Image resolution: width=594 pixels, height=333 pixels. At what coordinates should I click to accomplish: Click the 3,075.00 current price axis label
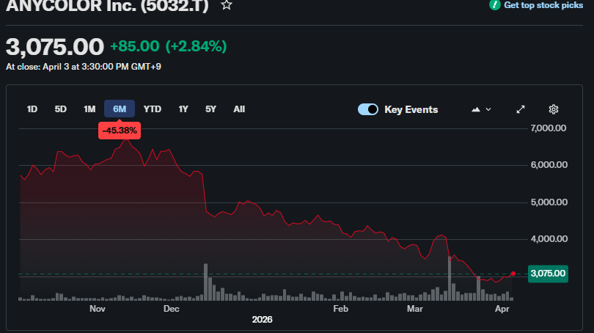click(548, 274)
